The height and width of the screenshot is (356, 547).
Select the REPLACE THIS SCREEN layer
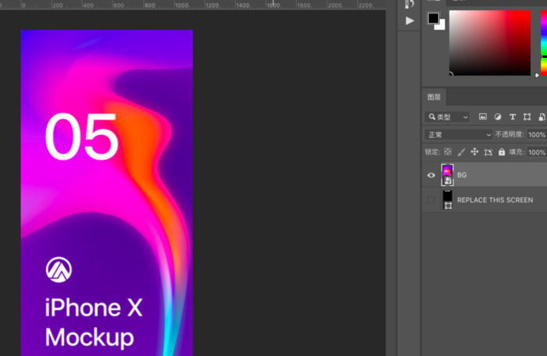pos(495,200)
